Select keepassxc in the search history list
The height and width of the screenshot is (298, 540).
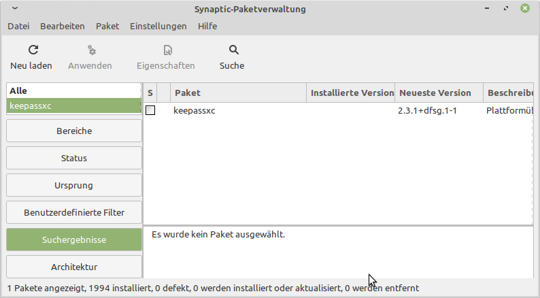click(73, 105)
